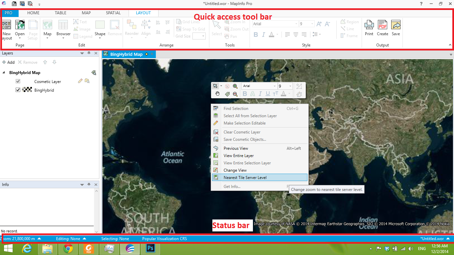Open font size 9 dropdown in mini toolbar
Viewport: 454px width, 255px height.
(290, 86)
